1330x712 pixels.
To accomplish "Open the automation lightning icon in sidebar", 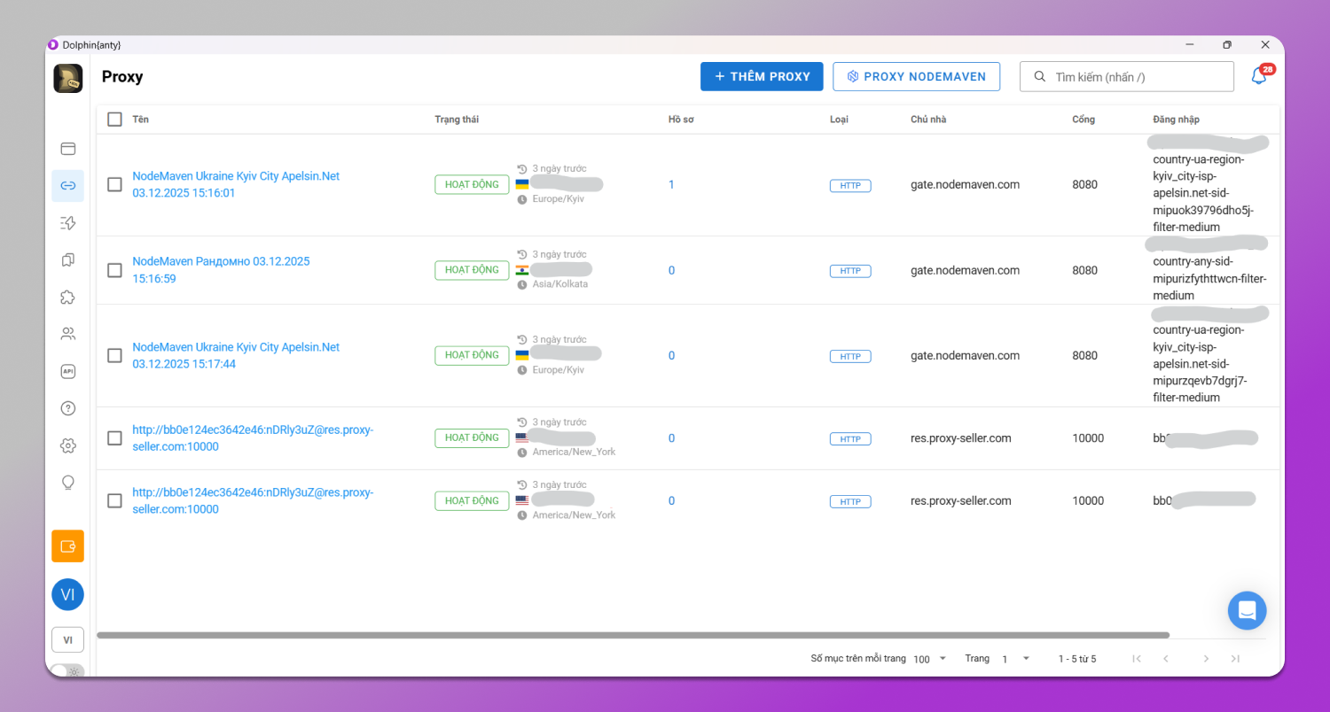I will pos(68,223).
